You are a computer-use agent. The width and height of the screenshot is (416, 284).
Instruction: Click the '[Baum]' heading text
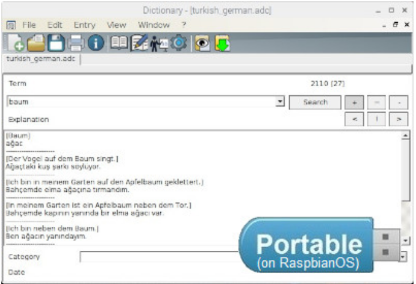pos(18,136)
